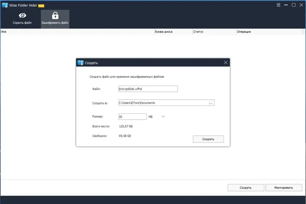306x204 pixels.
Task: Expand the MB size unit dropdown
Action: [x=163, y=117]
